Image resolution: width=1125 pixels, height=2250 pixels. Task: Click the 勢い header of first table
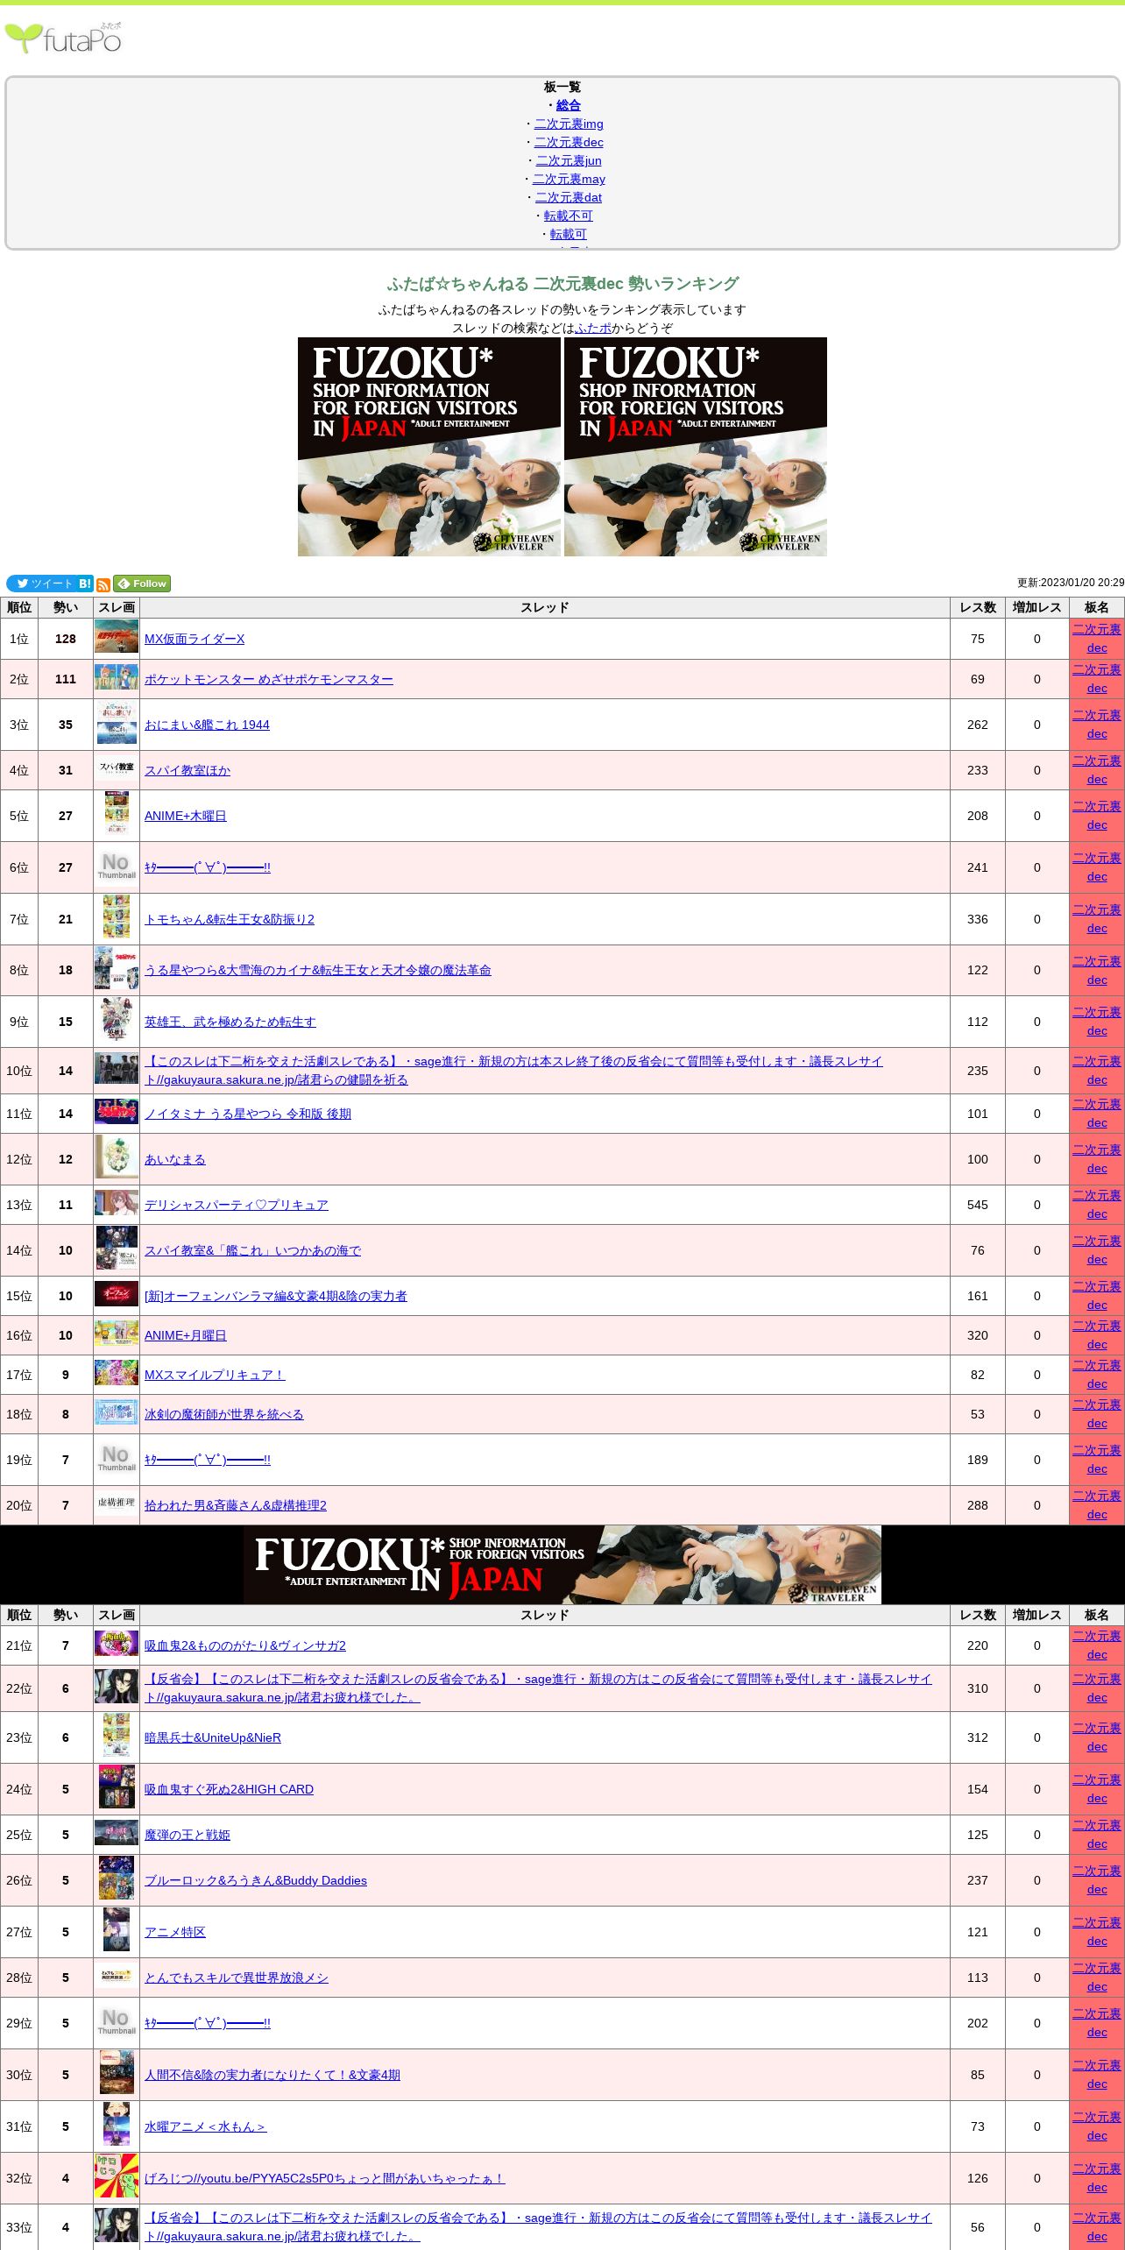coord(66,608)
